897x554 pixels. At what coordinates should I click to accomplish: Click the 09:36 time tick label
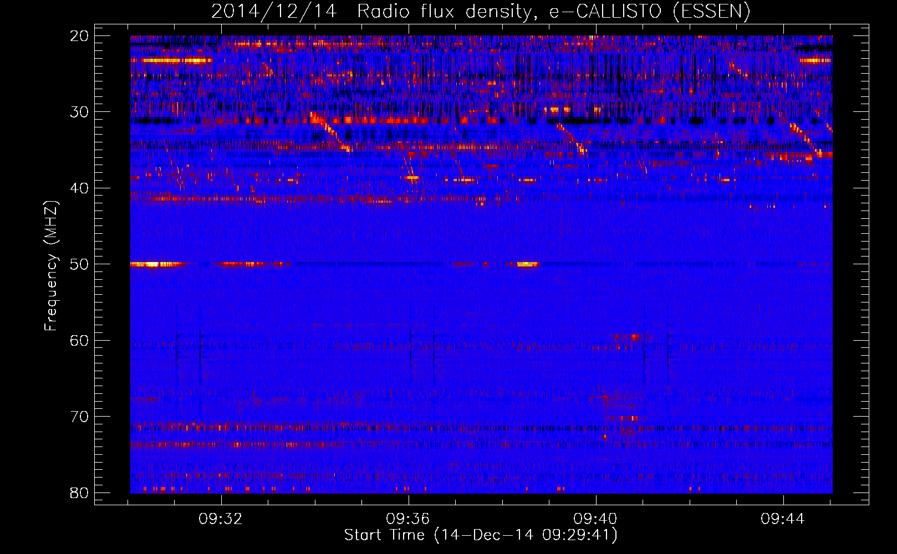coord(408,519)
